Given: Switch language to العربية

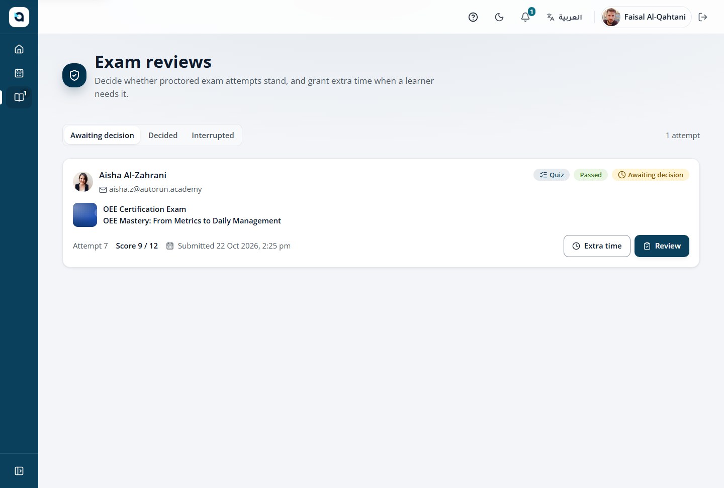Looking at the screenshot, I should [x=565, y=17].
